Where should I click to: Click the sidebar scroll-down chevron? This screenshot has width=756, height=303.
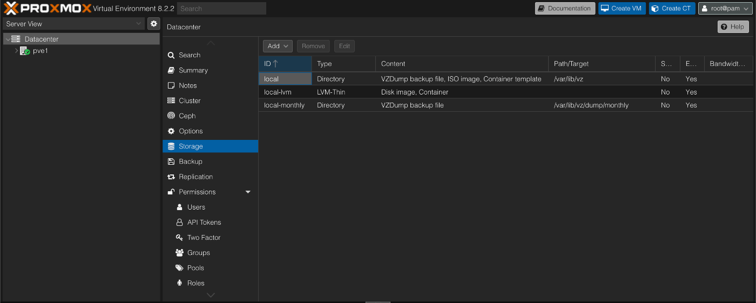[211, 295]
